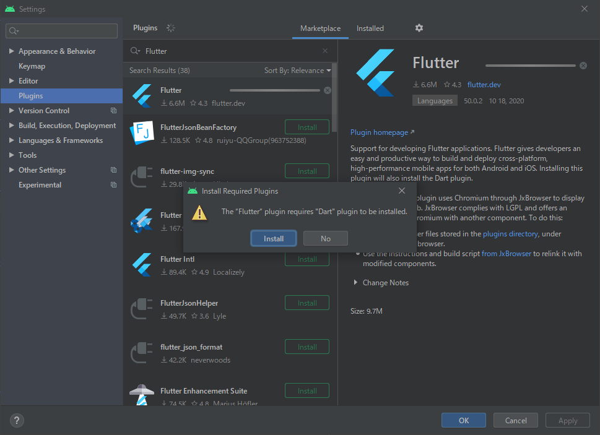
Task: Switch to Installed tab
Action: [370, 28]
